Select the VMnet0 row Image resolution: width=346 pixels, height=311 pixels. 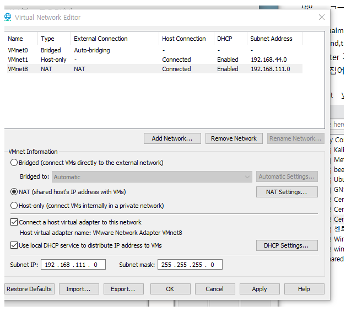(155, 50)
